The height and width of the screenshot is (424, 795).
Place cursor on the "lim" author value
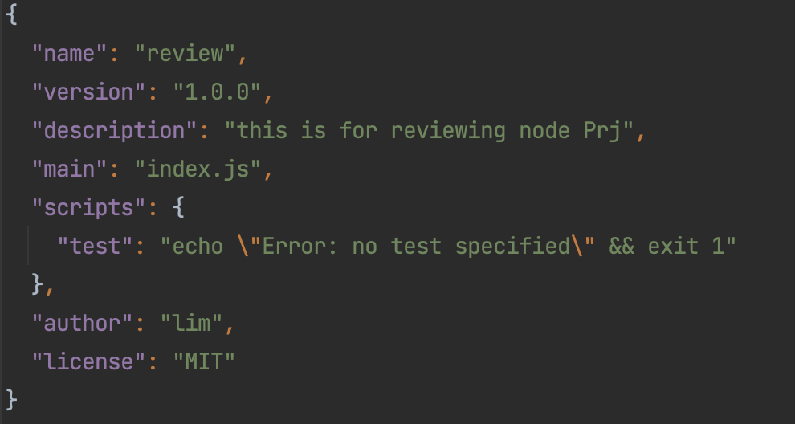191,323
